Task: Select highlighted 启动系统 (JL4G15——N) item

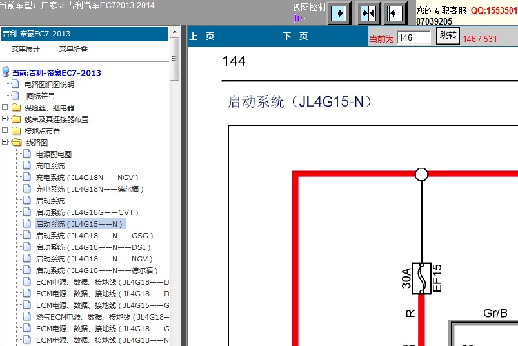Action: [x=79, y=224]
